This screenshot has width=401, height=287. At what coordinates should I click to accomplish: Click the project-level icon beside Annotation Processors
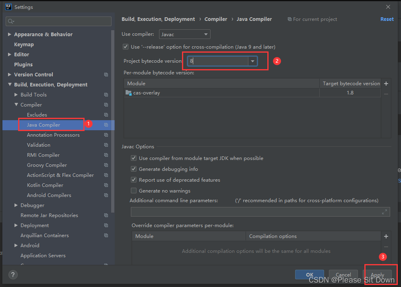click(x=106, y=135)
